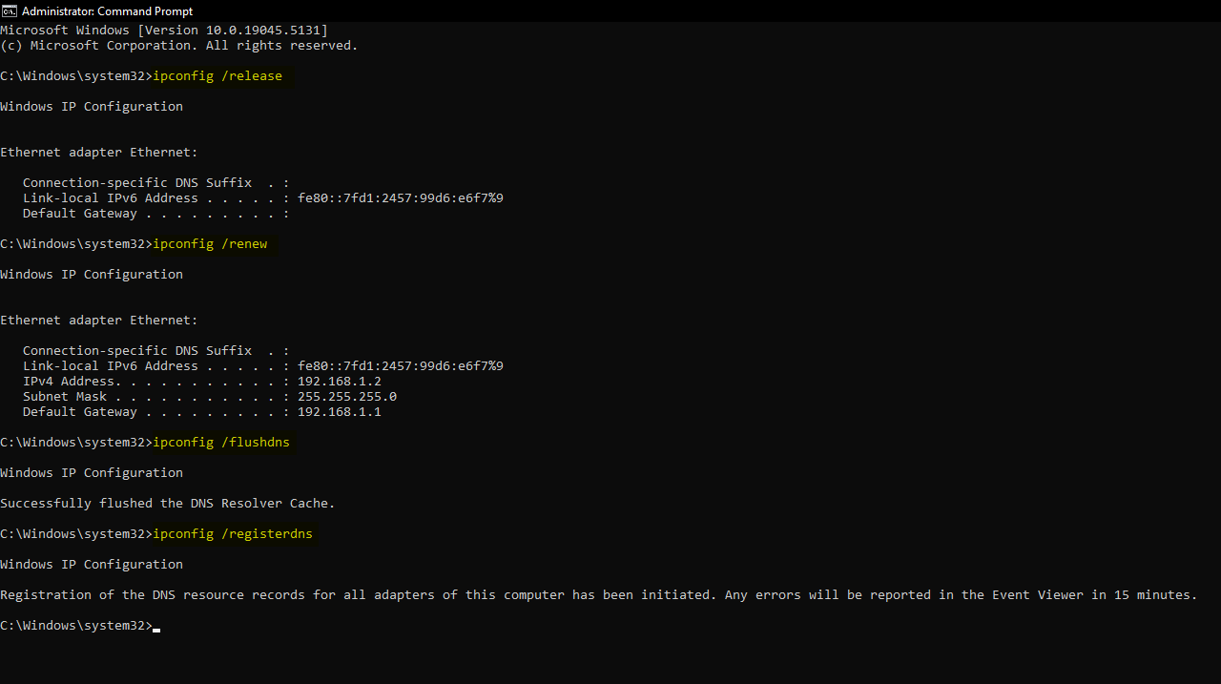This screenshot has width=1221, height=684.
Task: Click the second 'Ethernet adapter Ethernet:' heading
Action: click(x=99, y=321)
